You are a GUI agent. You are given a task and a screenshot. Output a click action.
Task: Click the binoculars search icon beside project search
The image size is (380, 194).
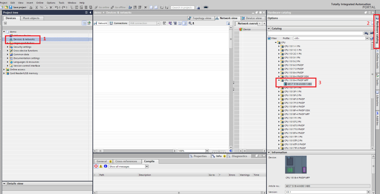198,7
